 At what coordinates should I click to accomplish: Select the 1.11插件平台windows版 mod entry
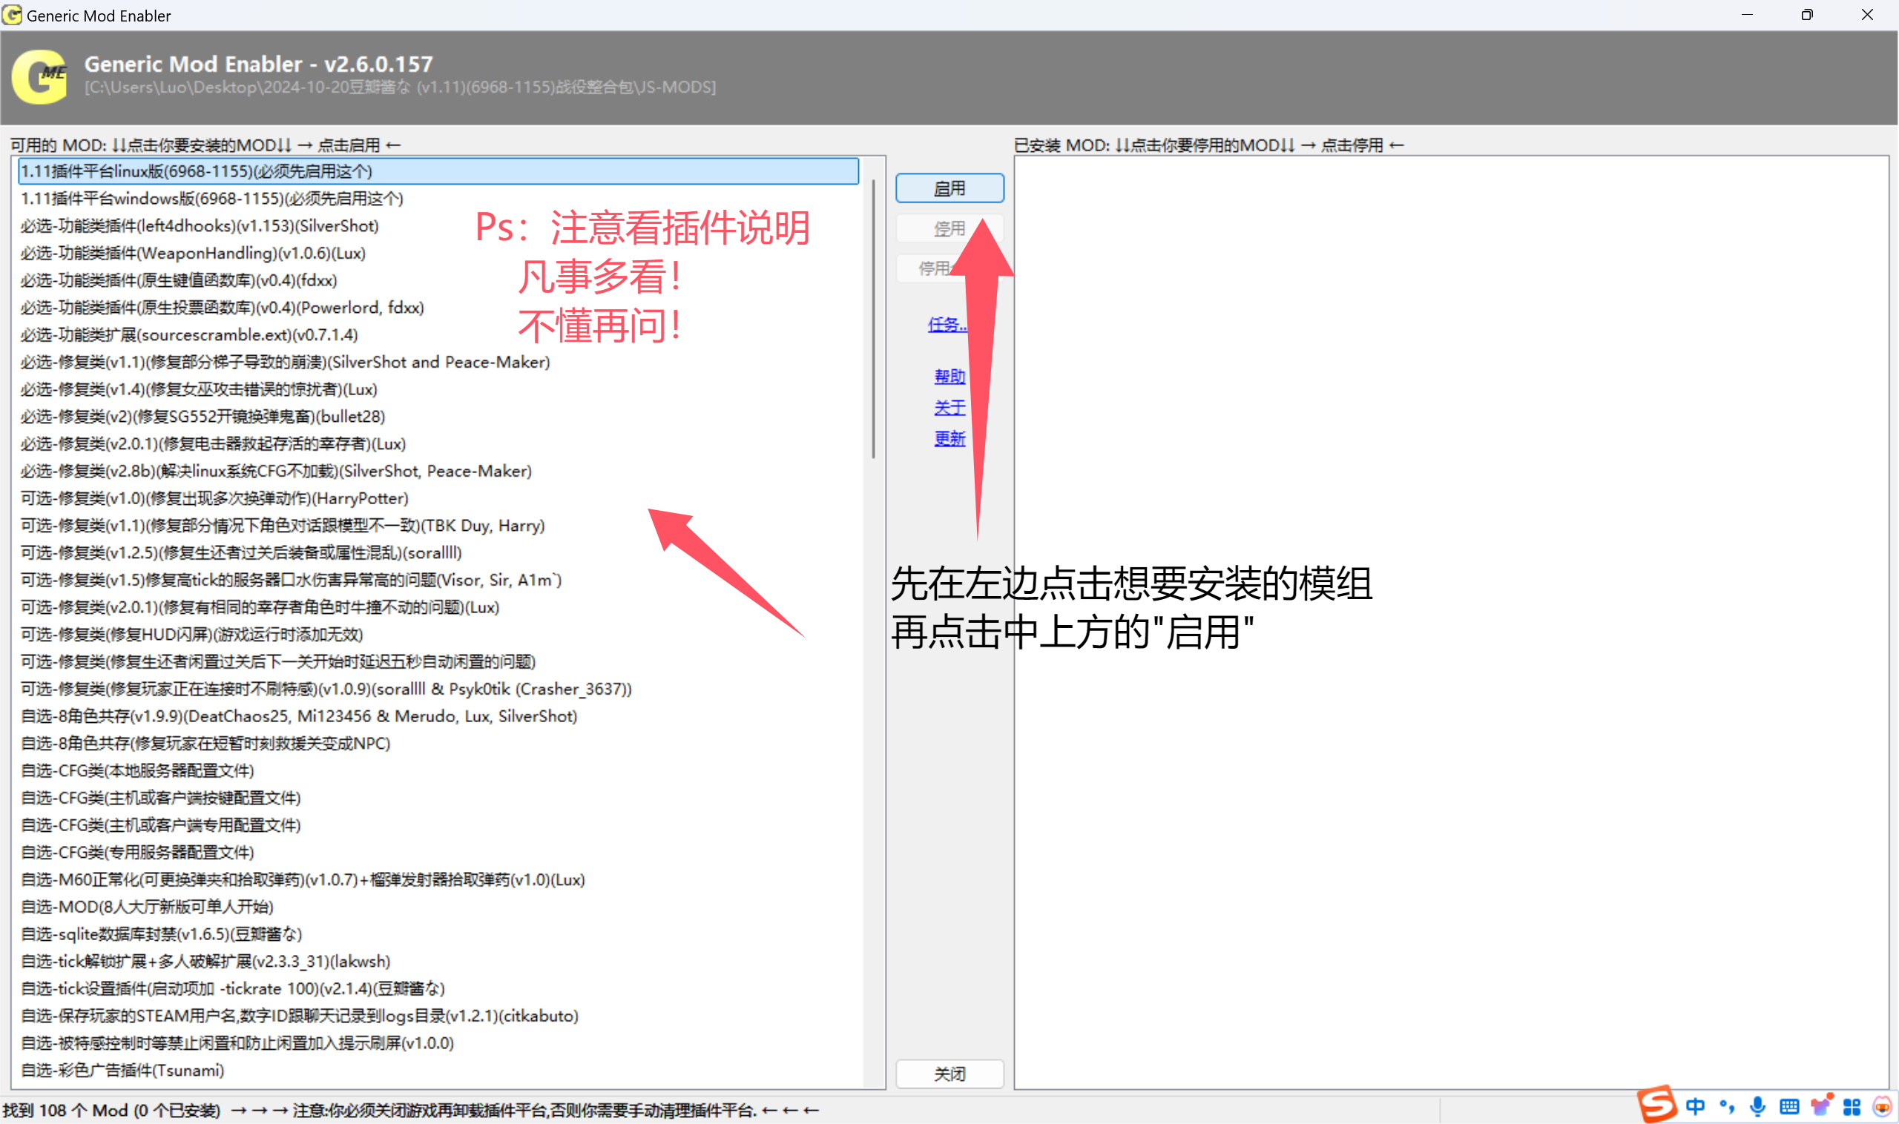click(212, 199)
